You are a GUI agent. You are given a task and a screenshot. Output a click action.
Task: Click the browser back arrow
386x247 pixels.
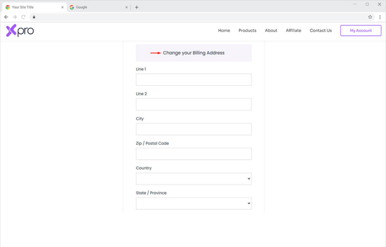(x=6, y=17)
